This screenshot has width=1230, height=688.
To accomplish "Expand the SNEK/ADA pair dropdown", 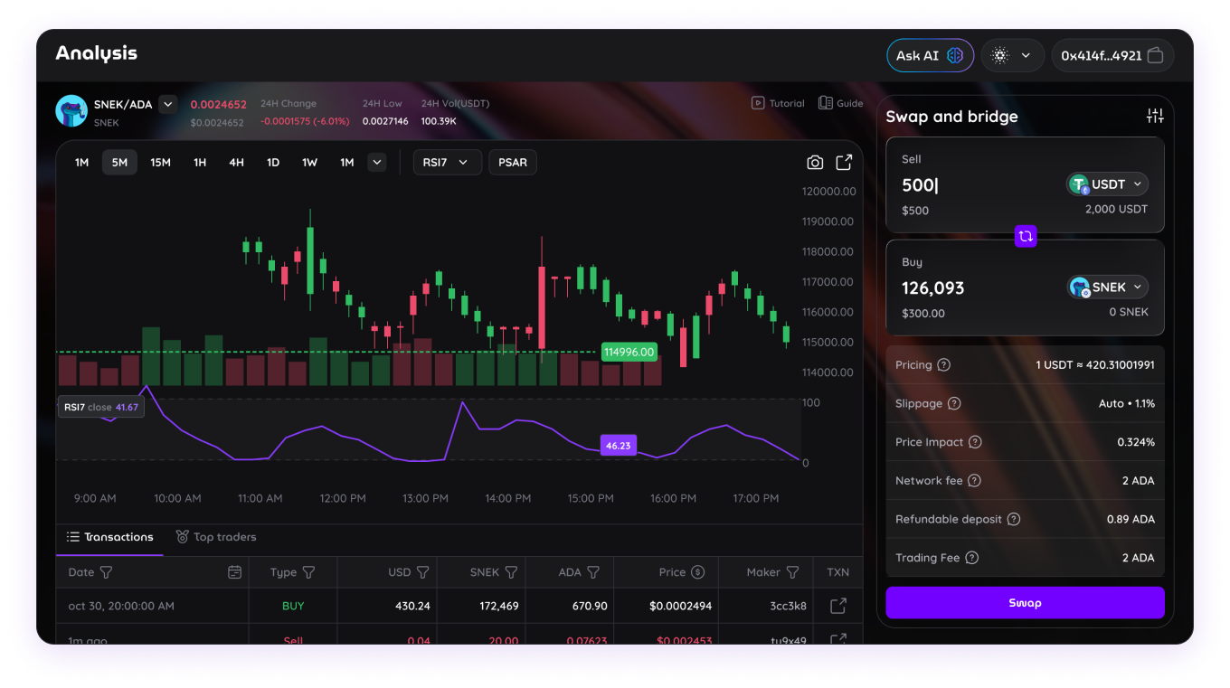I will tap(168, 103).
